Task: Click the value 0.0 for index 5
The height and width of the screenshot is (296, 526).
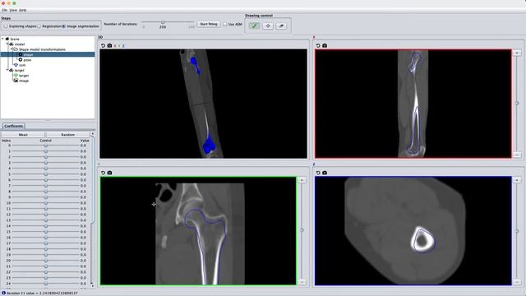Action: click(83, 174)
